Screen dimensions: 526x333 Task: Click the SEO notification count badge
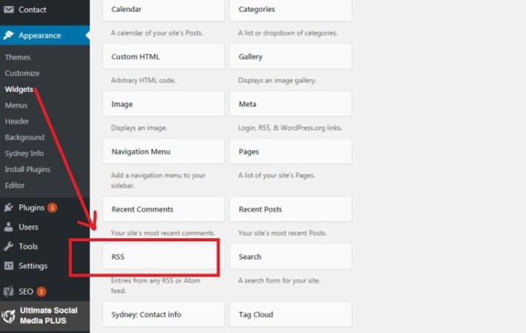point(41,292)
